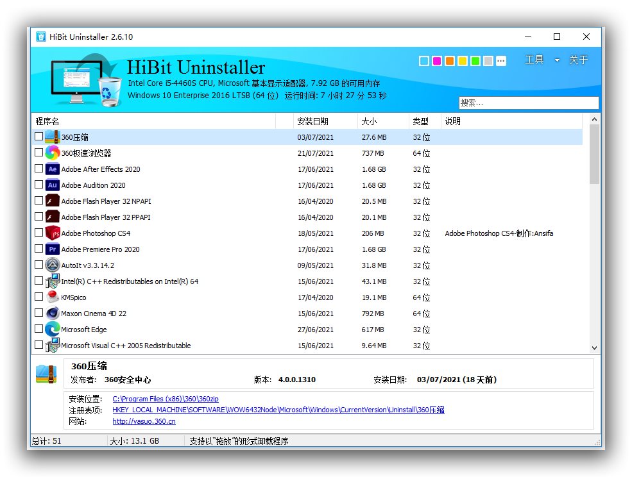Choose the yellow theme color swatch
The height and width of the screenshot is (477, 632).
pos(463,61)
